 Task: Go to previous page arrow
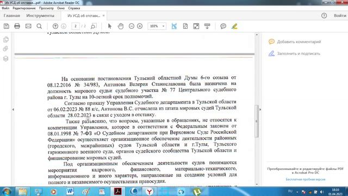point(55,26)
